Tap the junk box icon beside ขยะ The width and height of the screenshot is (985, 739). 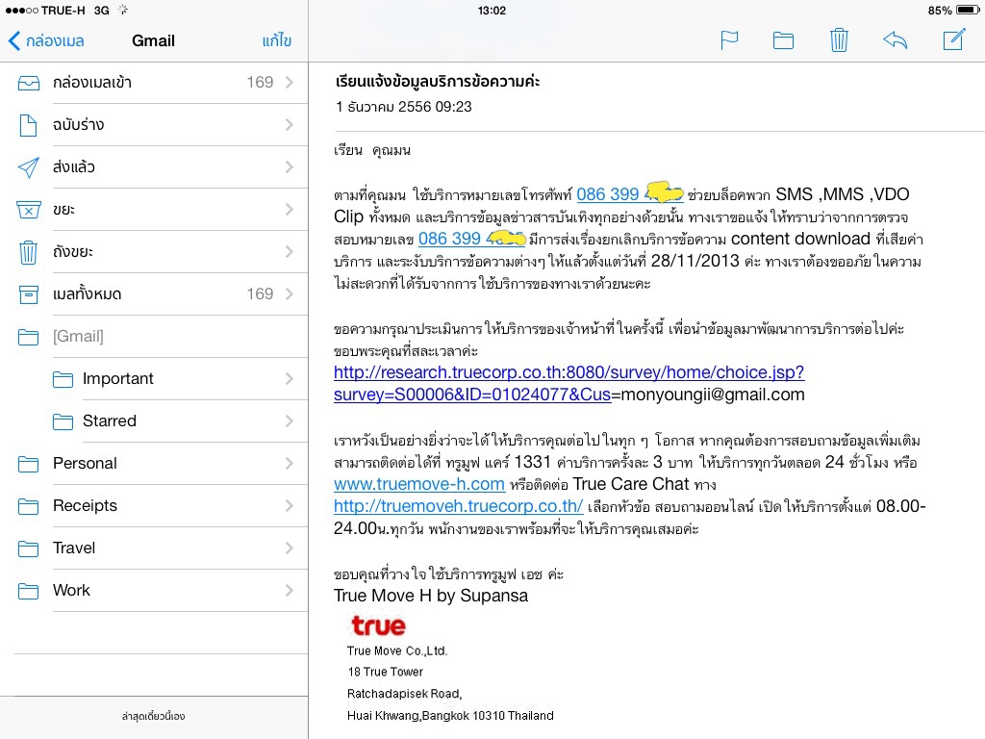(28, 210)
